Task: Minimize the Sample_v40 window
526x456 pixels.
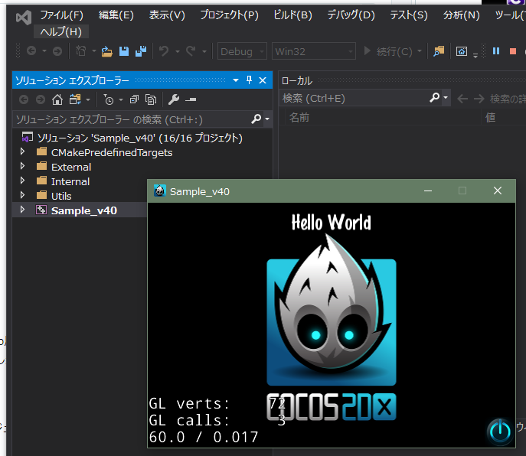Action: pos(428,191)
